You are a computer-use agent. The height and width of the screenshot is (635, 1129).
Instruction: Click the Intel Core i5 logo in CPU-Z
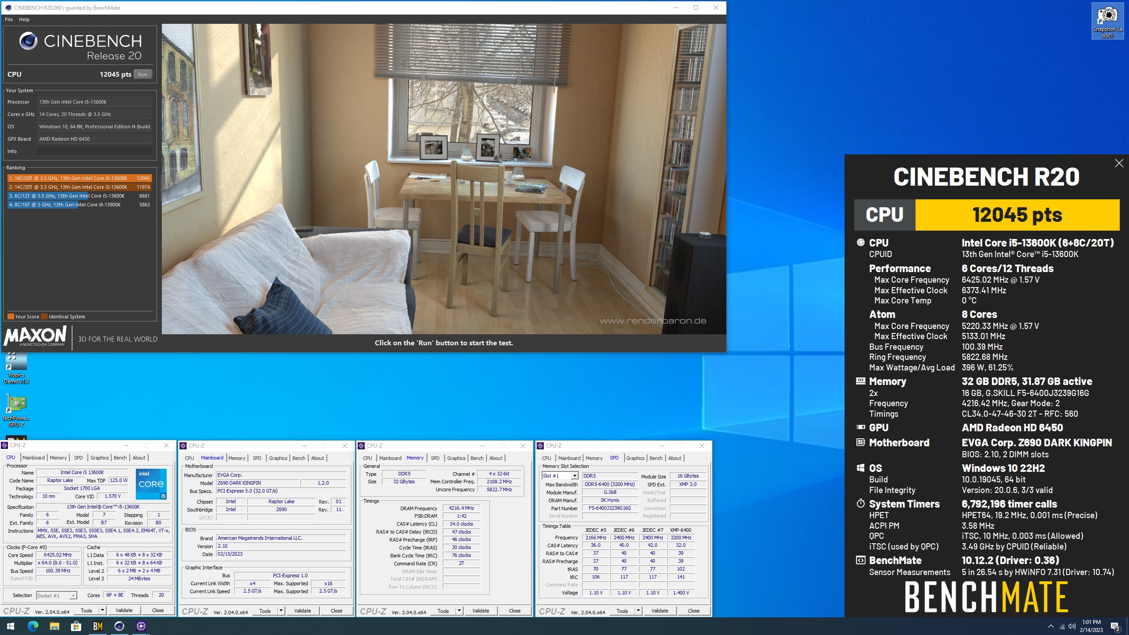151,484
